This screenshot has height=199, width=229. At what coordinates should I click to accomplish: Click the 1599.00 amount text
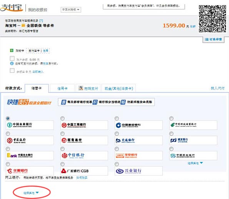tap(174, 25)
